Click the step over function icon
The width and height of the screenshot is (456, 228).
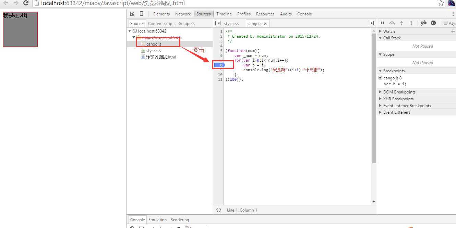[392, 23]
